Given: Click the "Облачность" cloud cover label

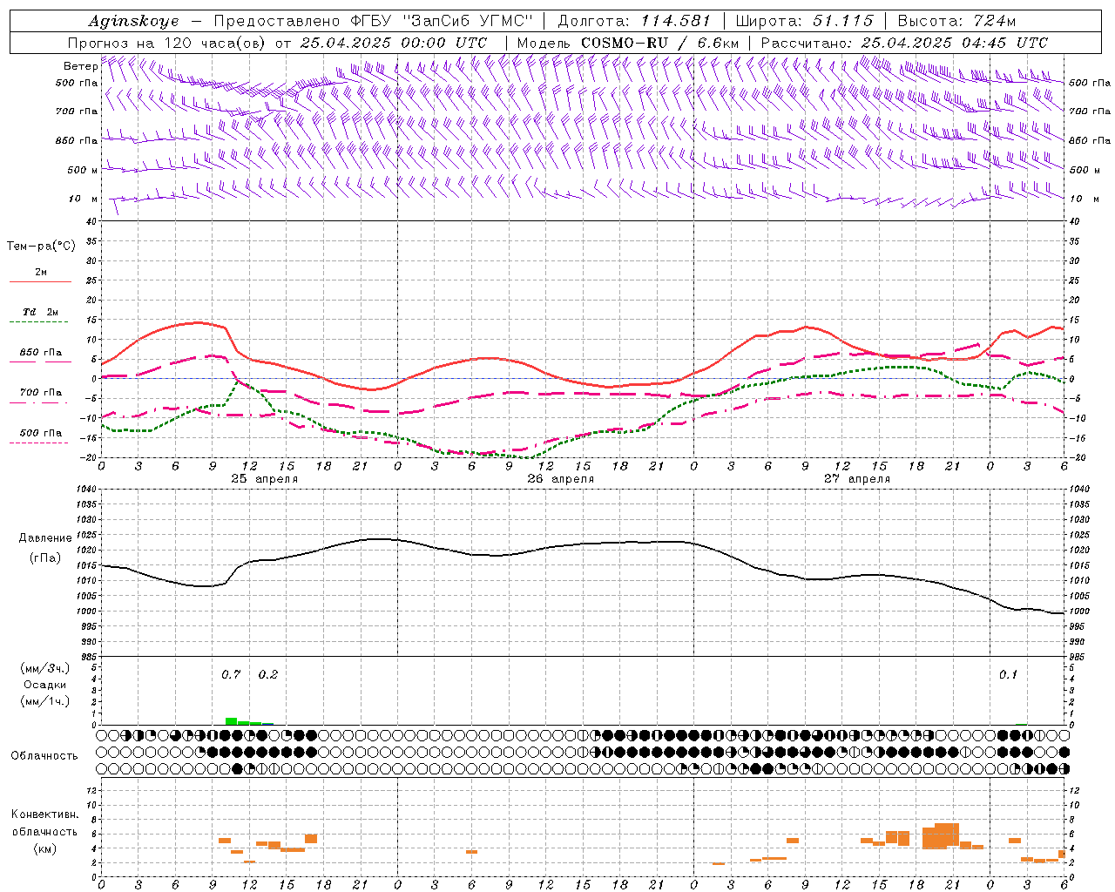Looking at the screenshot, I should (44, 755).
